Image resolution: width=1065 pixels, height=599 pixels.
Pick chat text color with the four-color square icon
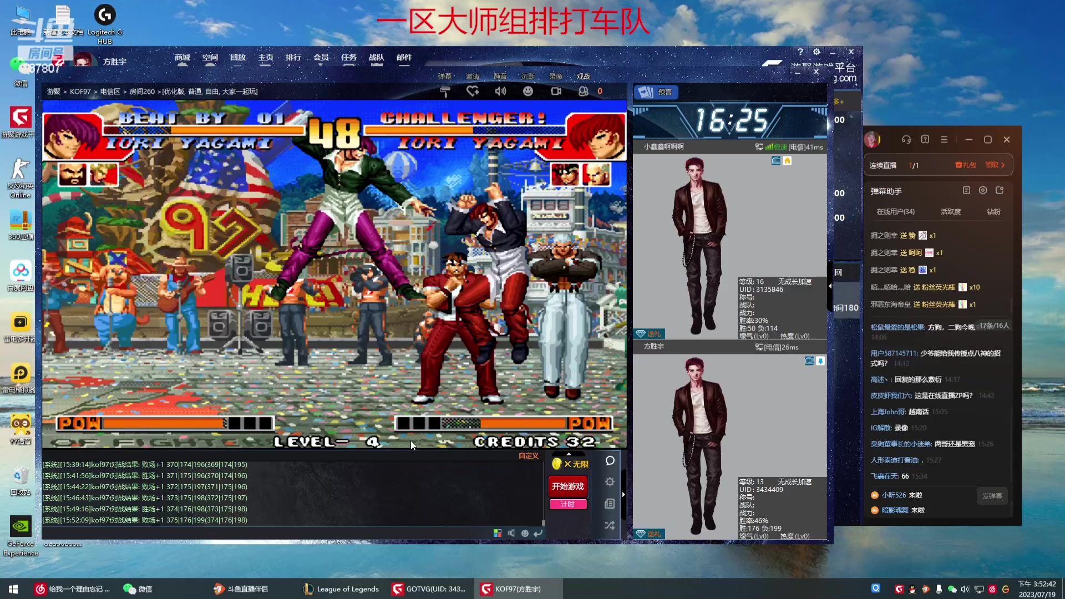(498, 533)
